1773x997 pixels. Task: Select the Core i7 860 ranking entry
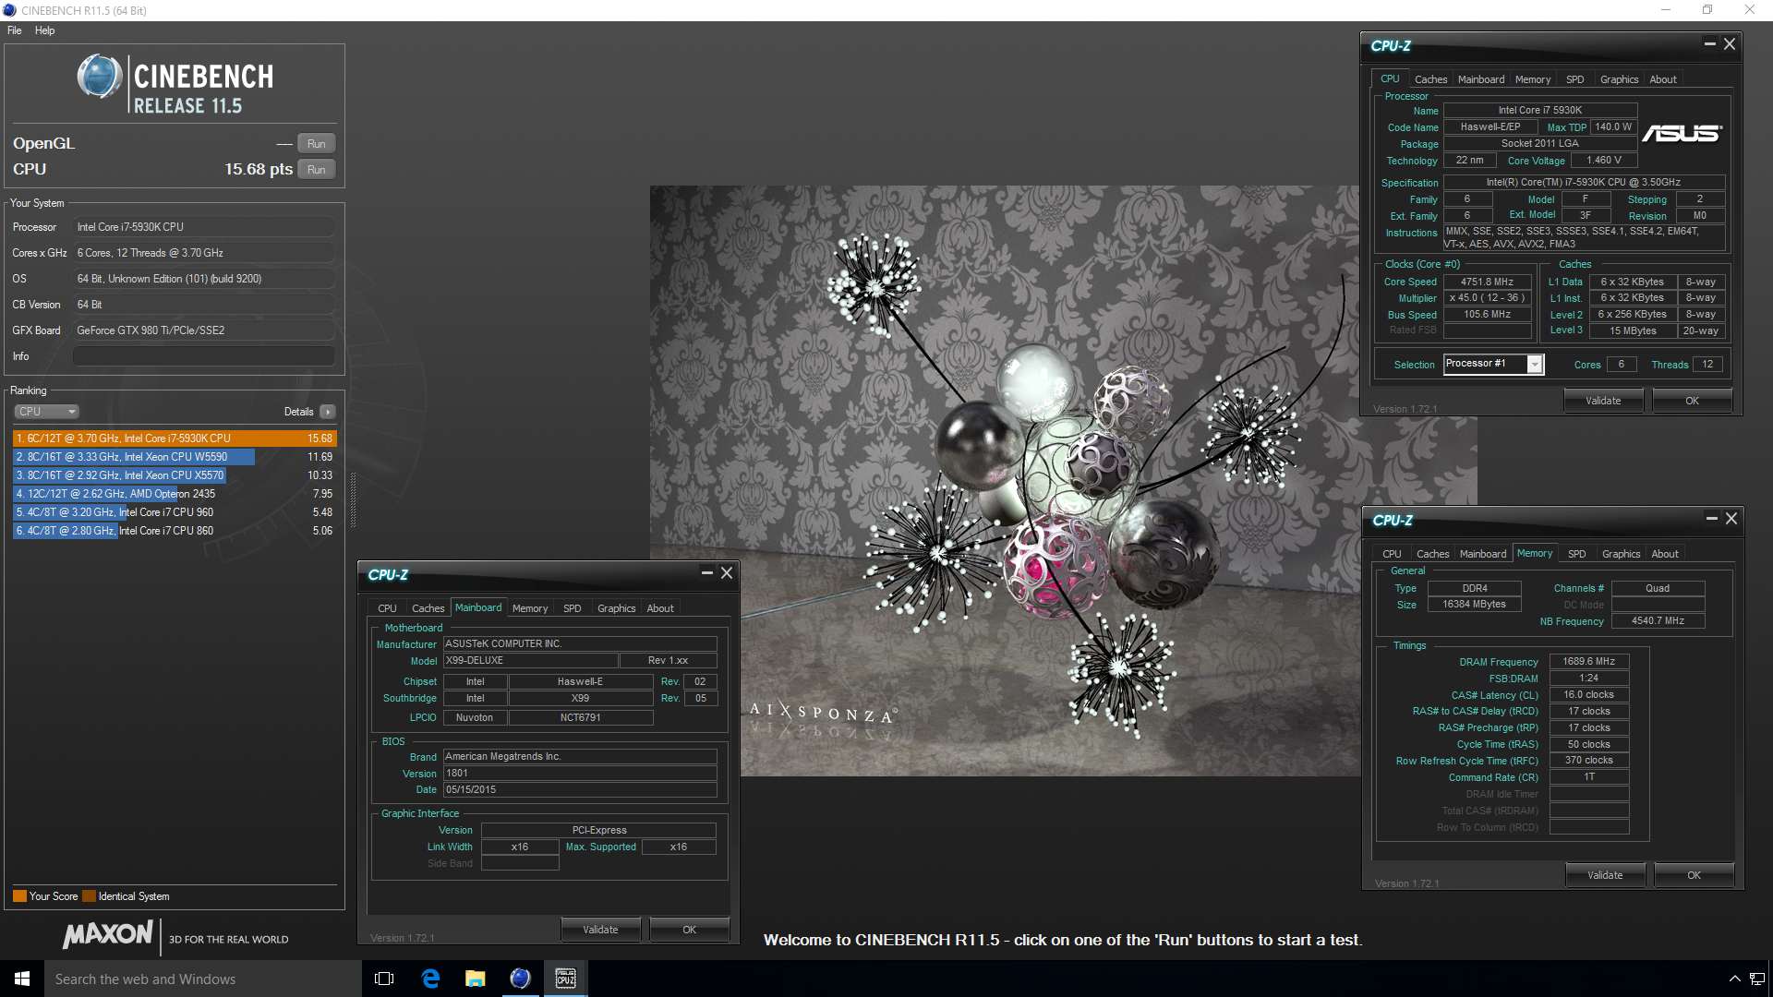(x=174, y=531)
